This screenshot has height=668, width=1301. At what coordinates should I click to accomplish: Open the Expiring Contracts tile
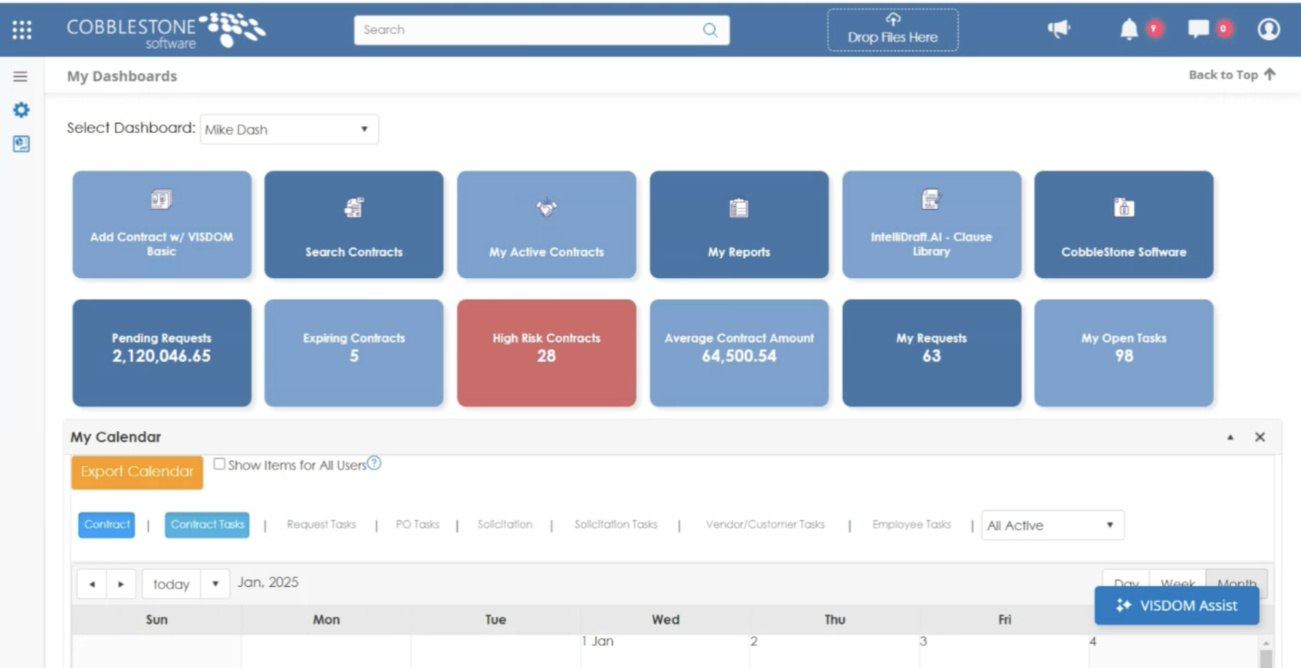[x=354, y=353]
